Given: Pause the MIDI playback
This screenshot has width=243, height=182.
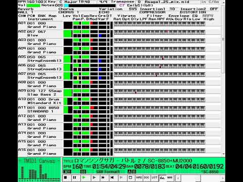Looking at the screenshot, I should click(x=74, y=177).
